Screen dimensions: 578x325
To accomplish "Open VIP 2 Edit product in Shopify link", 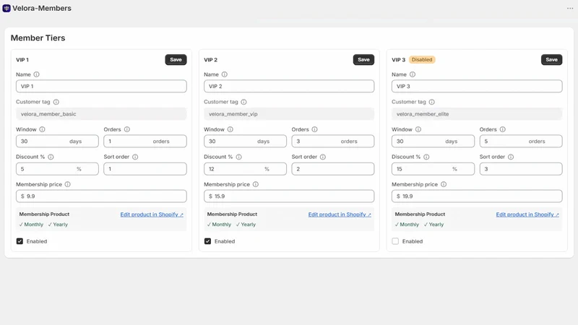I will point(340,214).
